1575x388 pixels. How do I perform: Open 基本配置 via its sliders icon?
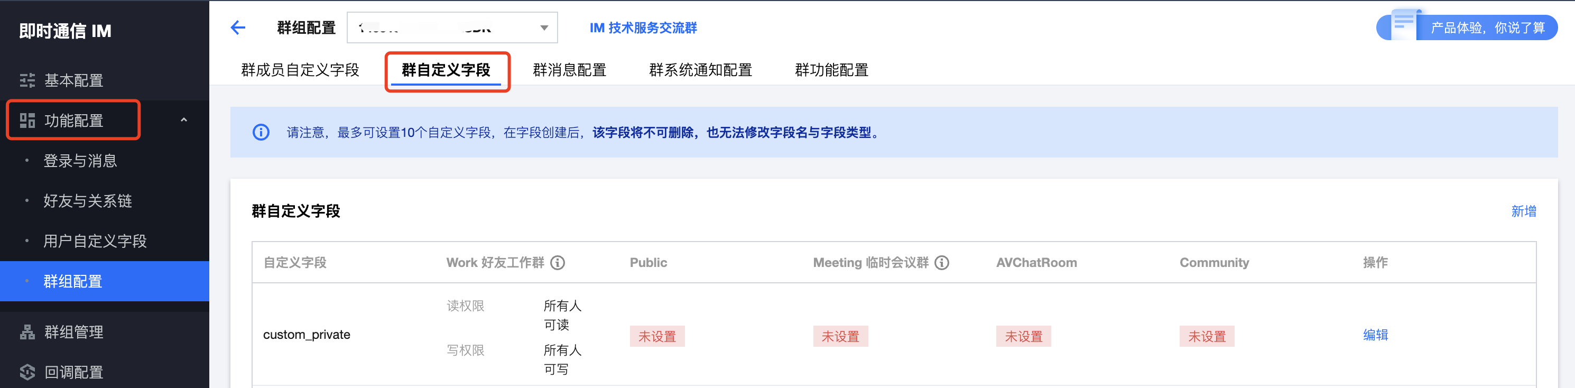click(27, 80)
